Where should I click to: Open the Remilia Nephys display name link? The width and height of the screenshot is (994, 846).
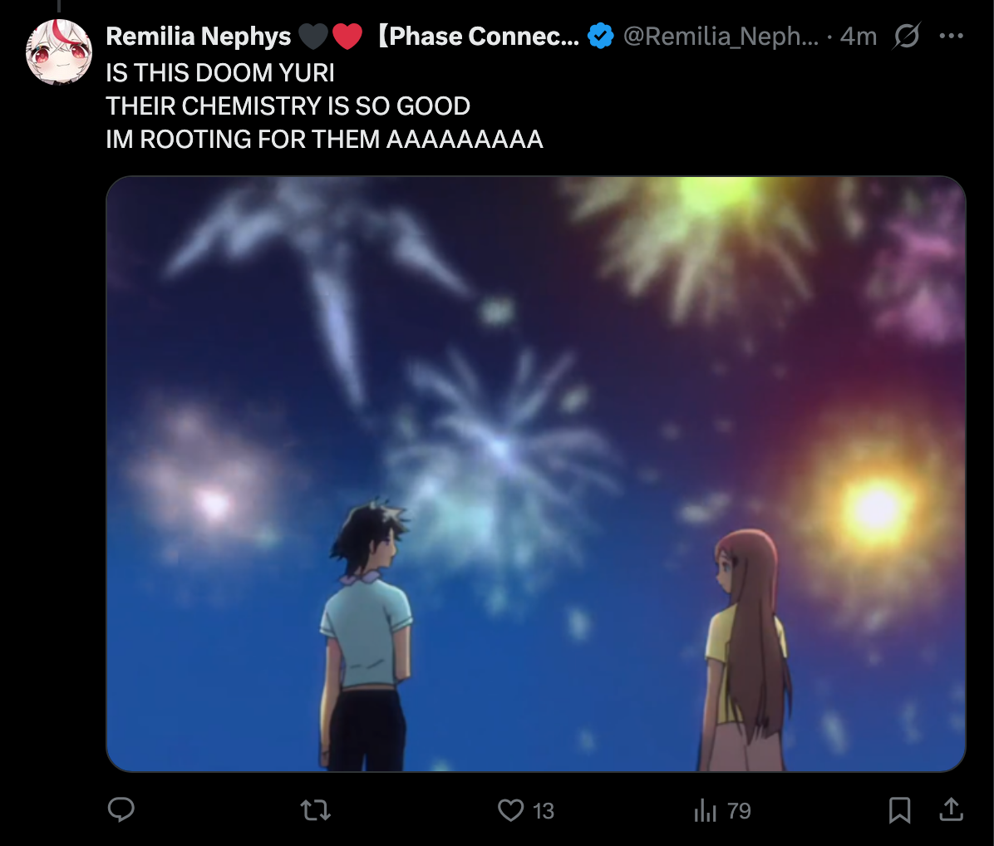(199, 36)
